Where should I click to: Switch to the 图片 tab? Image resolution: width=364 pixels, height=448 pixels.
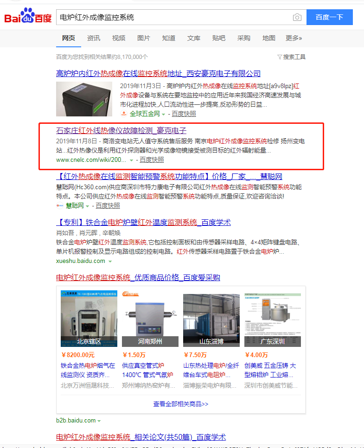click(x=143, y=38)
